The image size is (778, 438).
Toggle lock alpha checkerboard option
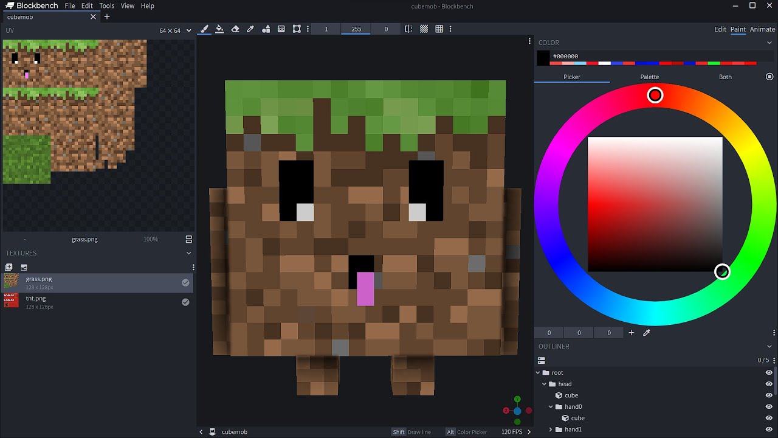pyautogui.click(x=424, y=29)
